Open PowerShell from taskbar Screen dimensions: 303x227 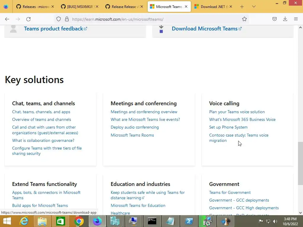pyautogui.click(x=189, y=221)
